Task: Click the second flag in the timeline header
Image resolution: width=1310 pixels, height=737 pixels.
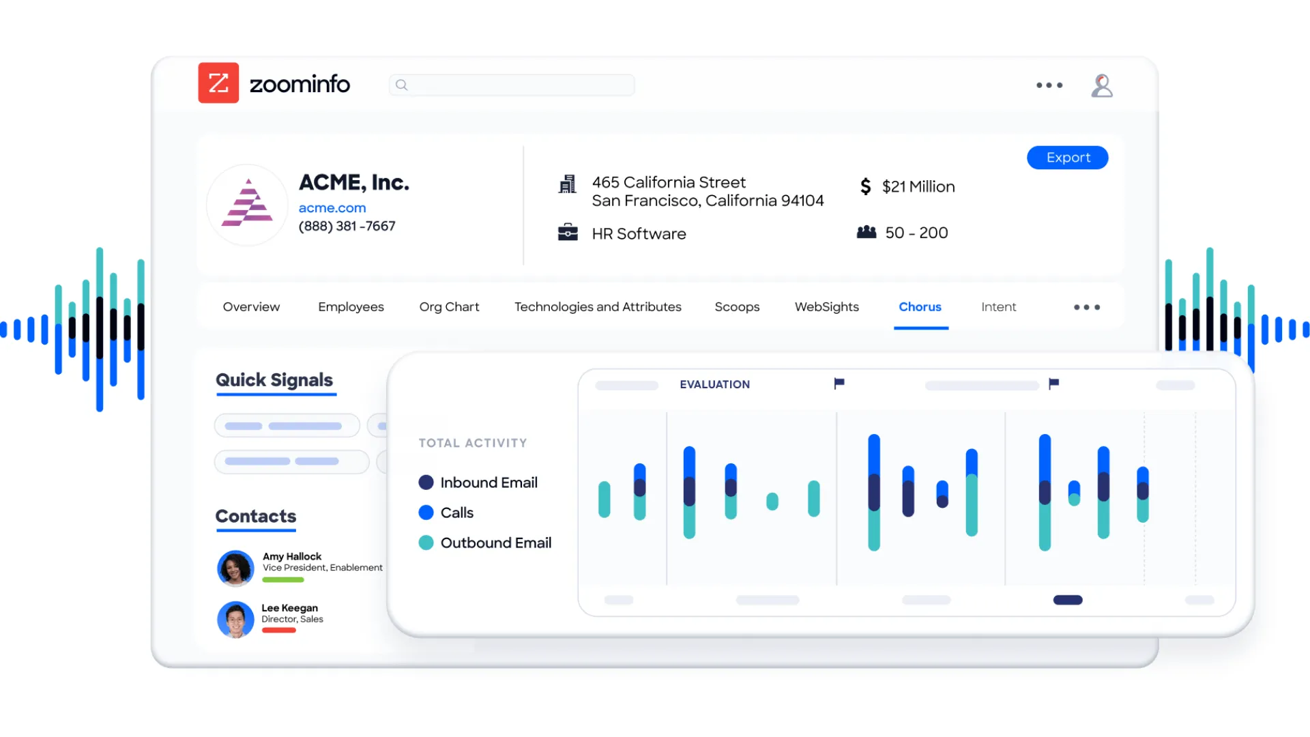Action: 1054,384
